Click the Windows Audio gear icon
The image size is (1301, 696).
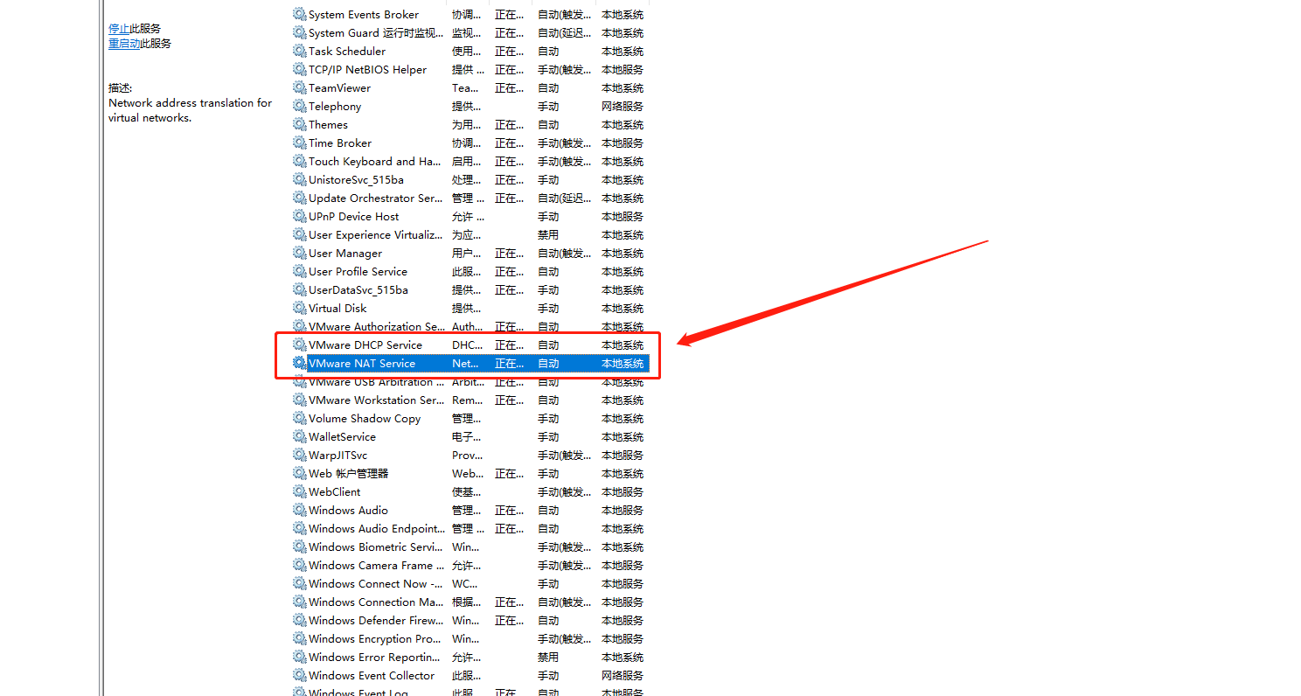(x=300, y=511)
